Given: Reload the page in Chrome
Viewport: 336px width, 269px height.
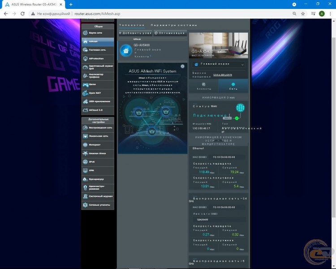Looking at the screenshot, I should [x=22, y=14].
